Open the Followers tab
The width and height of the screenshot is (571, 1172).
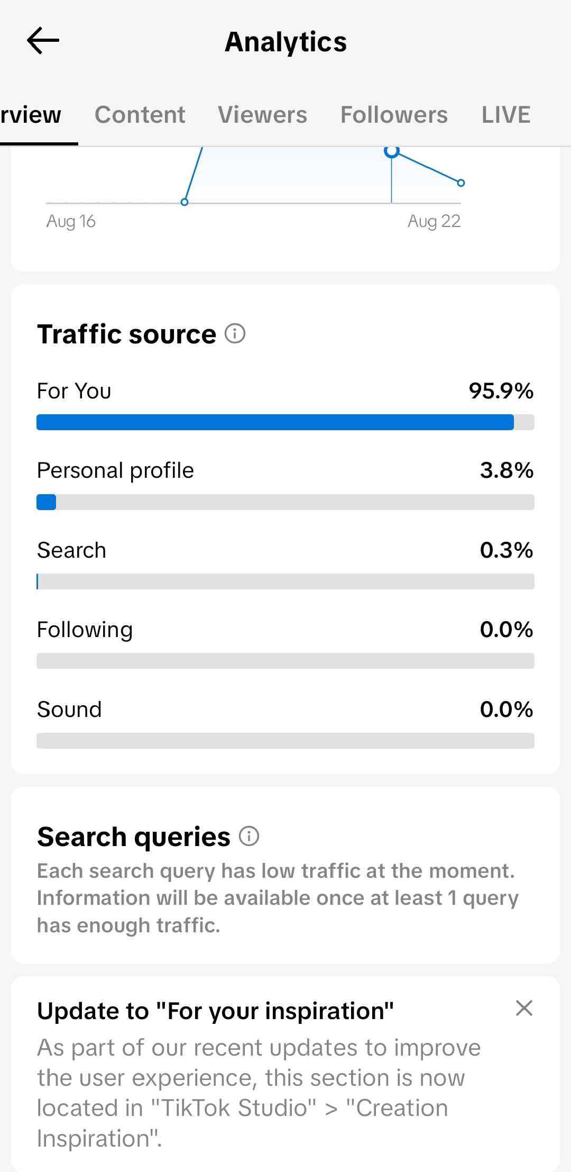pyautogui.click(x=394, y=115)
